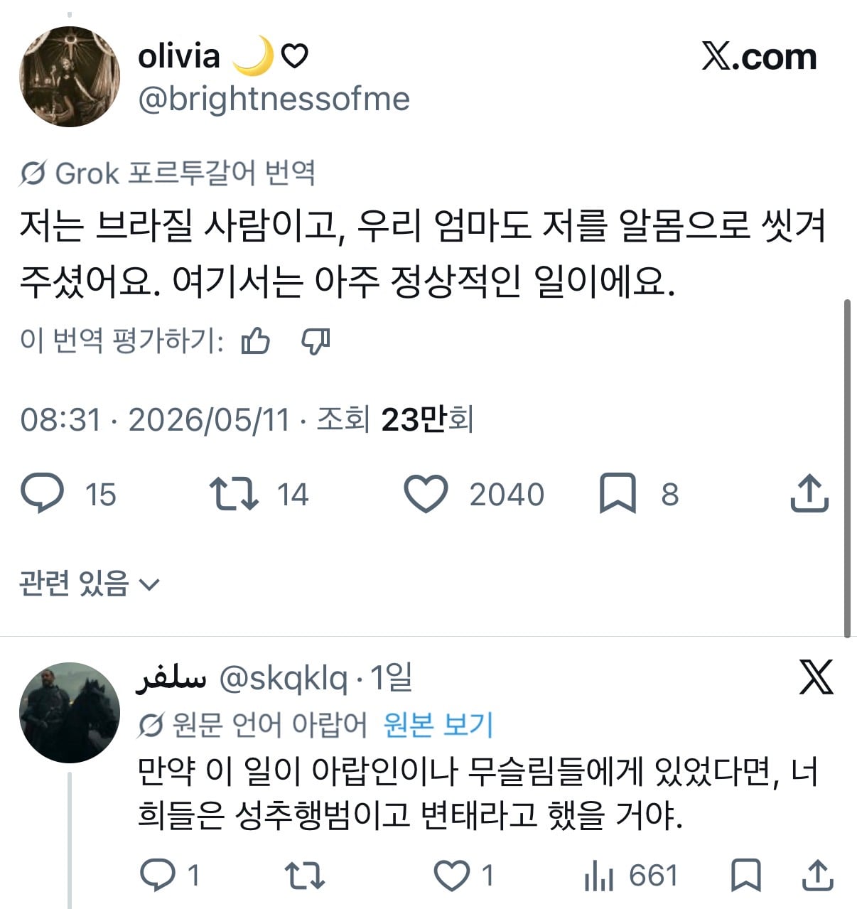Expand the 관련 있음 sort dropdown
The width and height of the screenshot is (857, 909).
pos(90,583)
